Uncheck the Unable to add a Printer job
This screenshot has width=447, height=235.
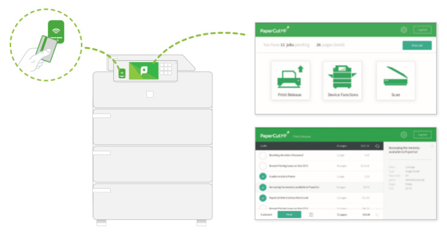[263, 176]
